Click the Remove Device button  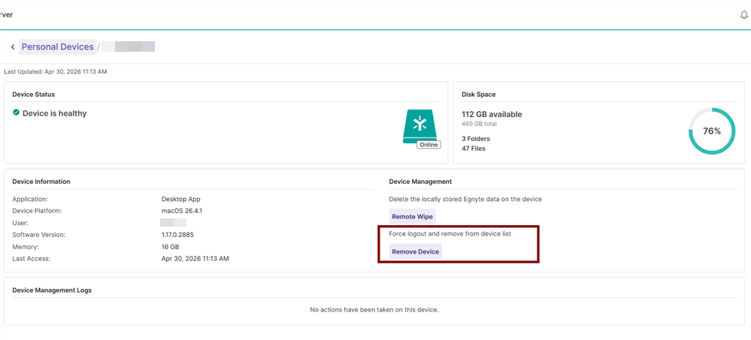[415, 251]
